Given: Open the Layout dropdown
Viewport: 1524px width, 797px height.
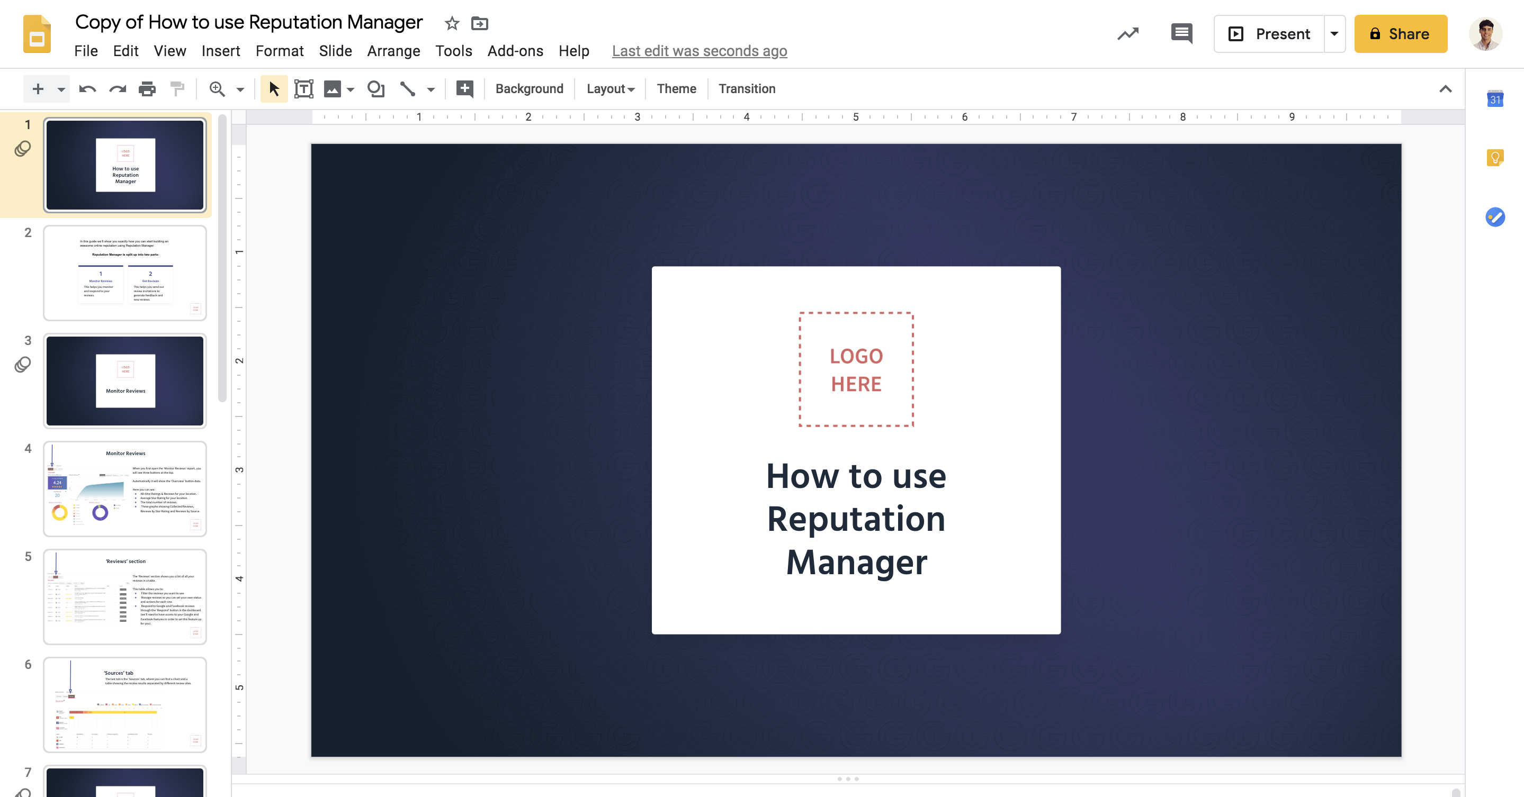Looking at the screenshot, I should [x=610, y=89].
